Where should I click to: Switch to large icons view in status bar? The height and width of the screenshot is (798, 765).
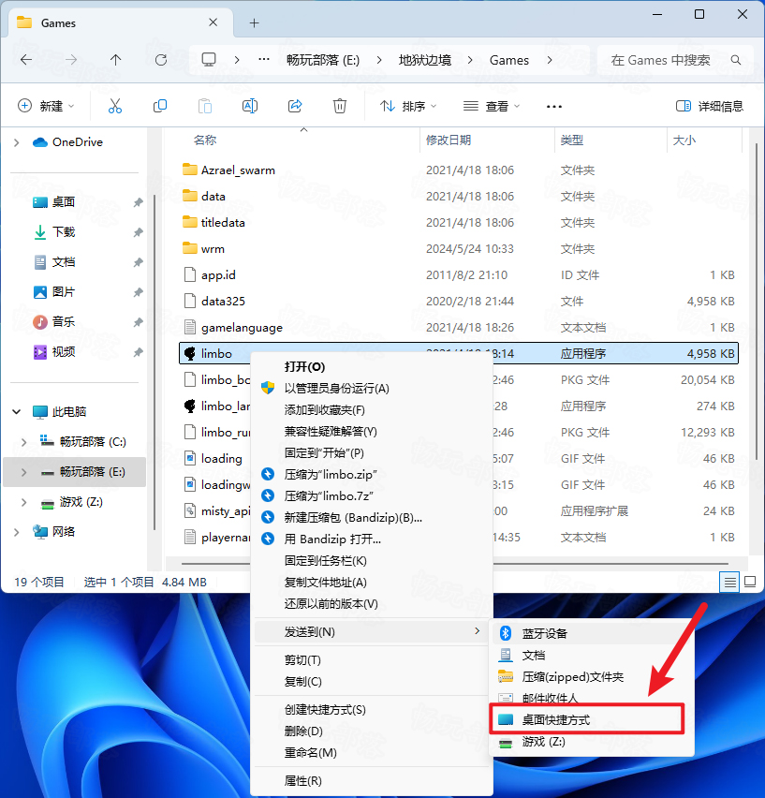click(750, 582)
